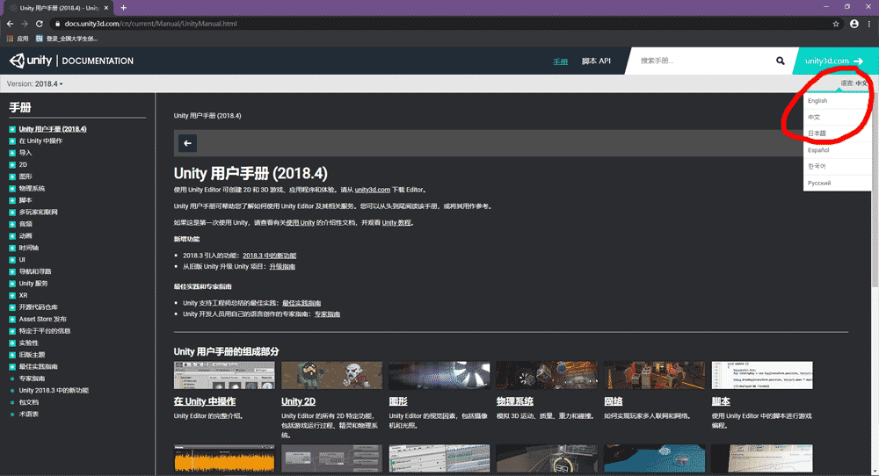The width and height of the screenshot is (879, 476).
Task: Click the 搜索手册 search field
Action: pyautogui.click(x=703, y=61)
